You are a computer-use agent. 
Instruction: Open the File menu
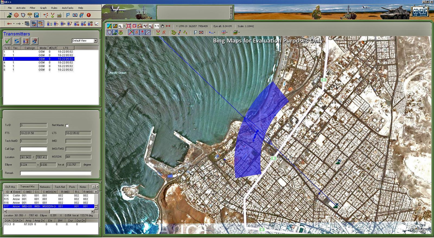(x=10, y=8)
